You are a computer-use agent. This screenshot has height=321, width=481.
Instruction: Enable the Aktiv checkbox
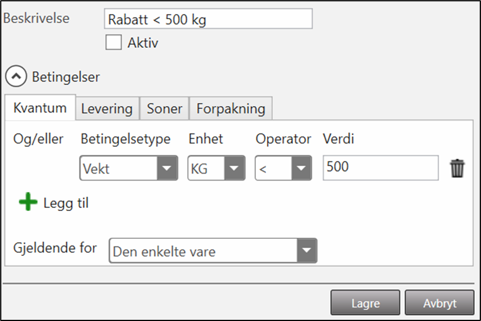coord(114,43)
